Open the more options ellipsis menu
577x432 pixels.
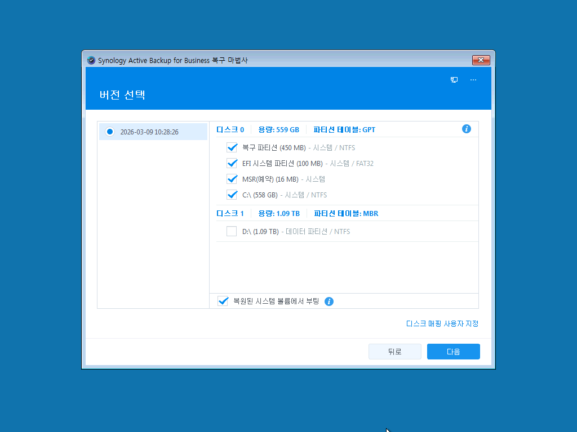click(473, 80)
